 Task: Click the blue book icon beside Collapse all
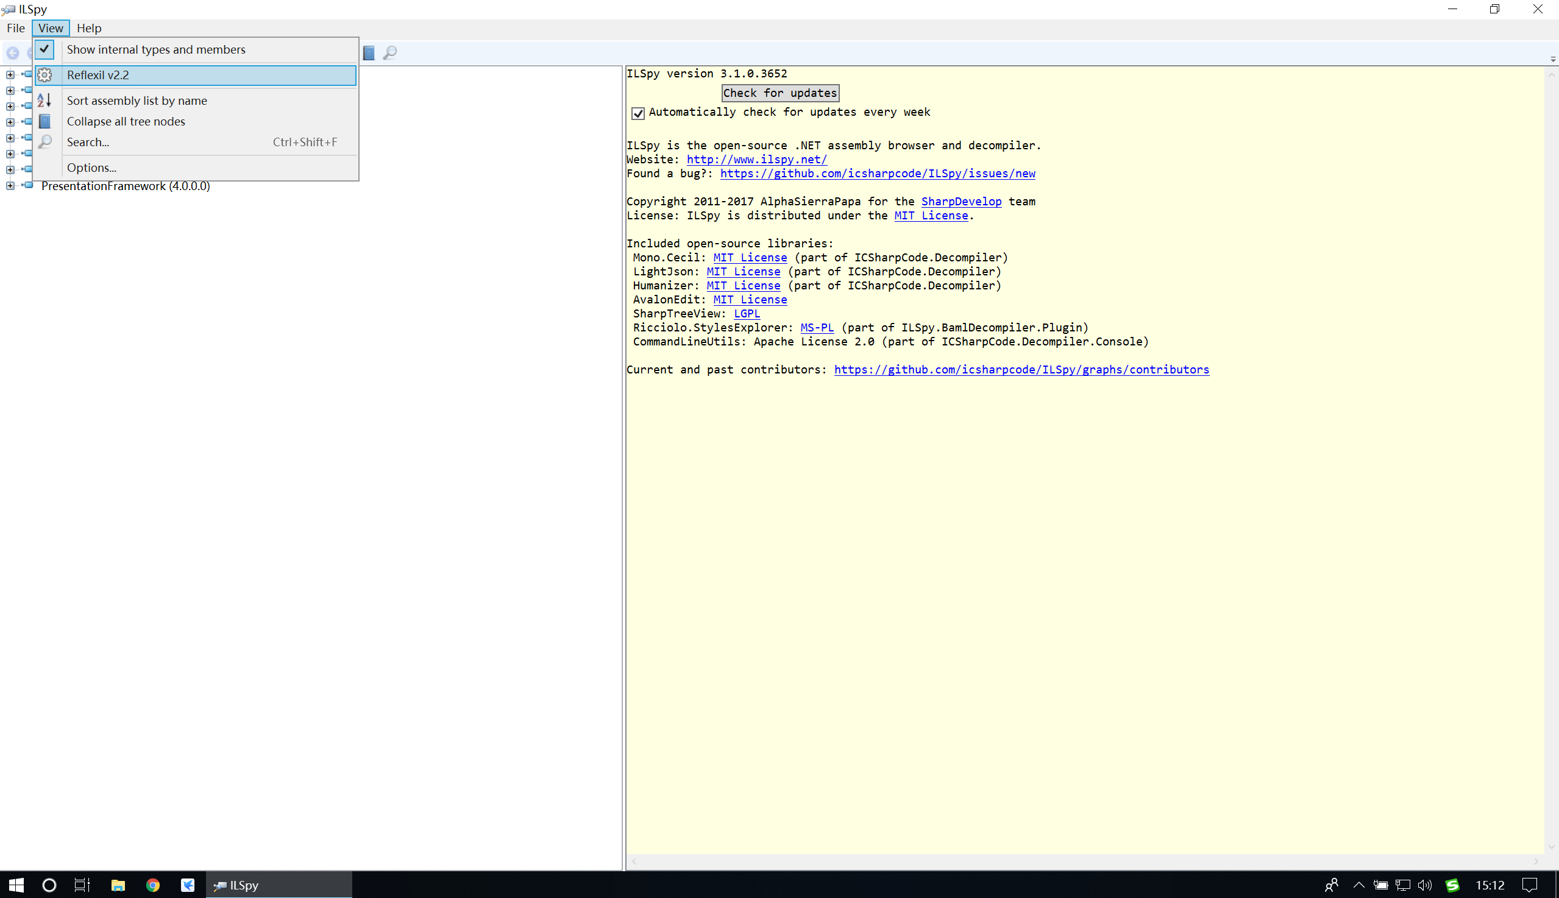click(x=44, y=121)
